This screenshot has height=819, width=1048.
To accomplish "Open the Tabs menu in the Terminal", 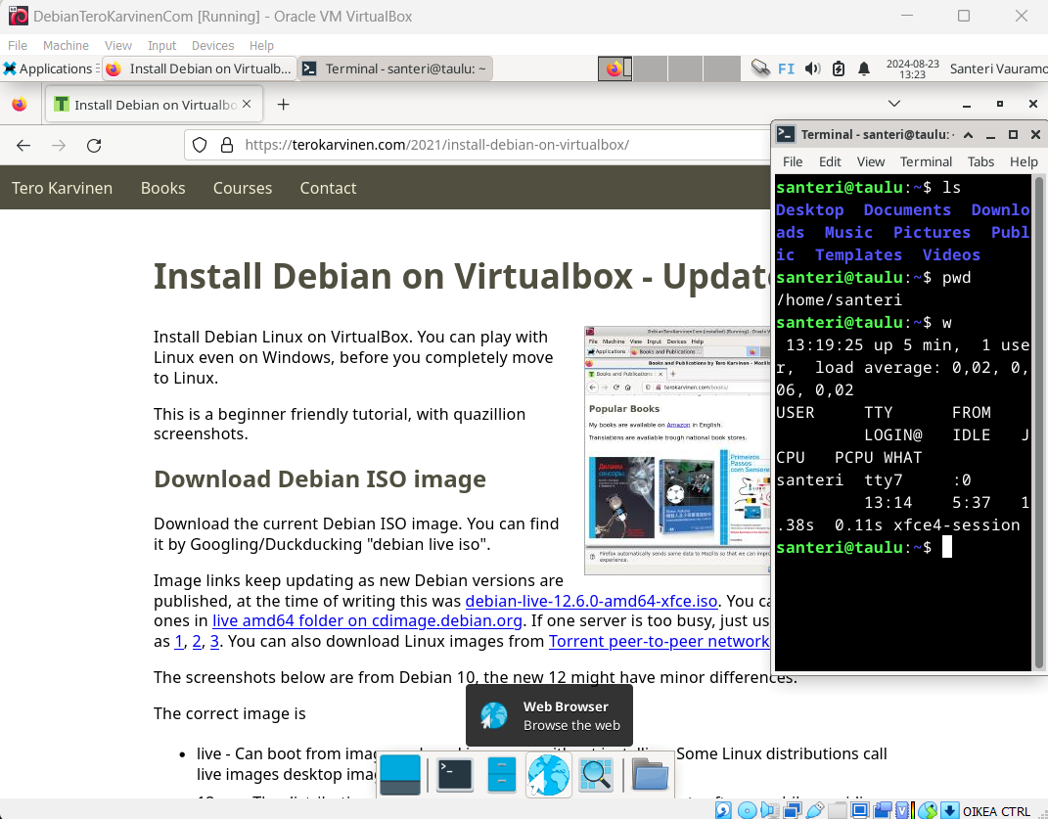I will pyautogui.click(x=980, y=161).
